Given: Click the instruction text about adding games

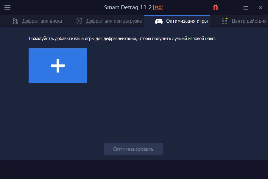Looking at the screenshot, I should [x=122, y=38].
